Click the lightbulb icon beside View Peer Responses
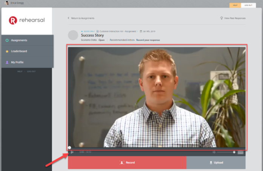 click(221, 18)
